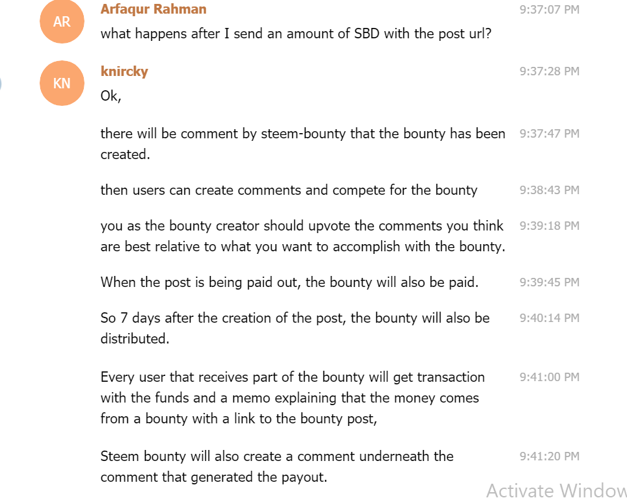Open Arfaqur Rahman's profile via name

153,9
